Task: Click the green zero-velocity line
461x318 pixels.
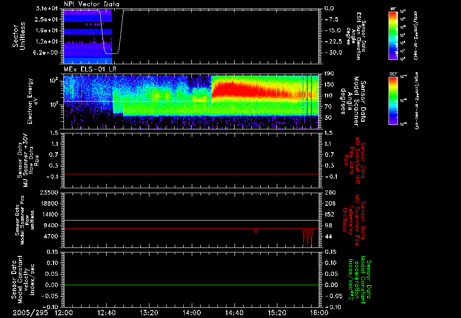Action: [x=191, y=285]
